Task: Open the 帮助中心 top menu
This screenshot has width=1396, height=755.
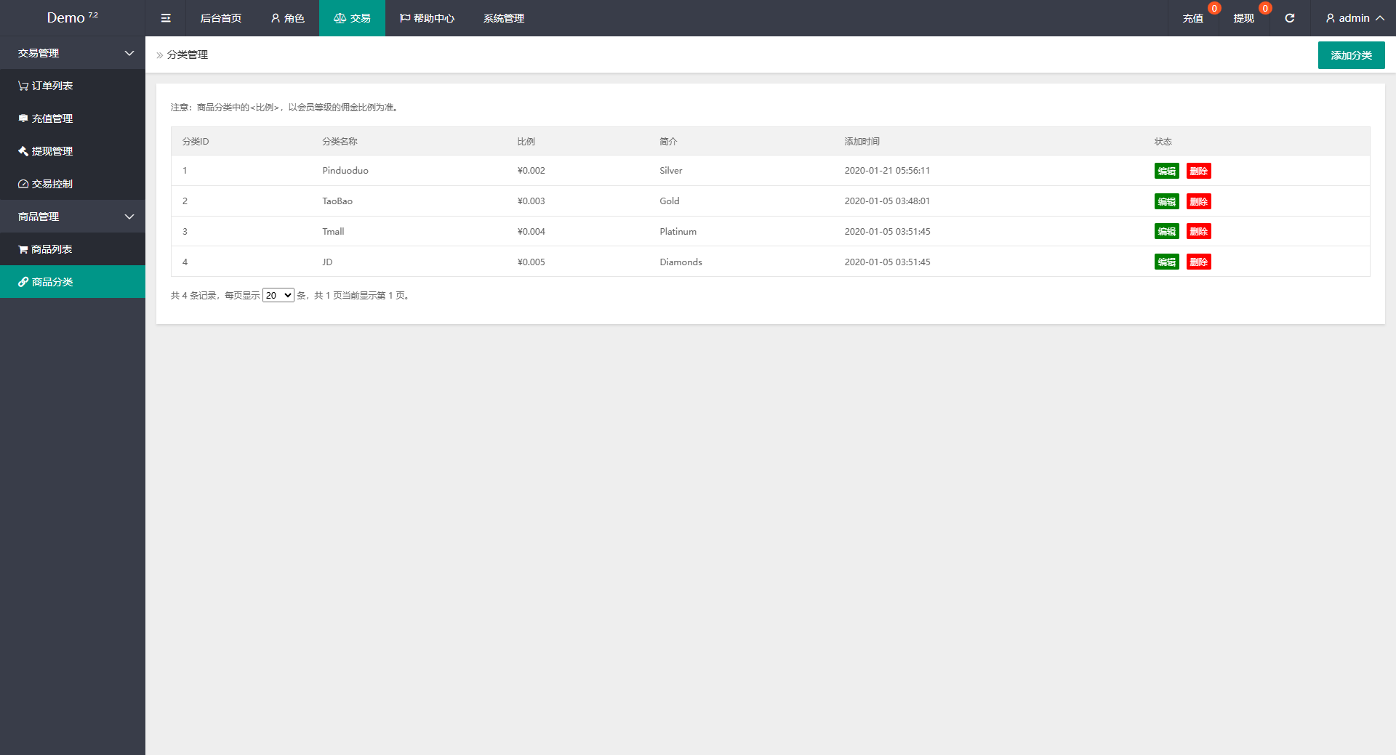Action: [427, 18]
